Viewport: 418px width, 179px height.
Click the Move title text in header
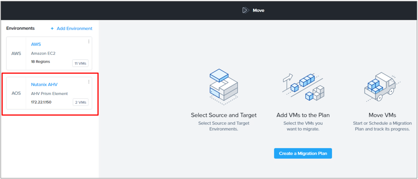[x=258, y=10]
